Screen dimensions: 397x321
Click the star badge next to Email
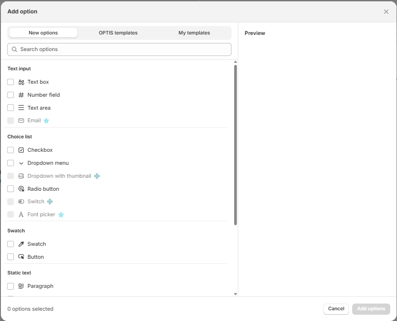(46, 120)
